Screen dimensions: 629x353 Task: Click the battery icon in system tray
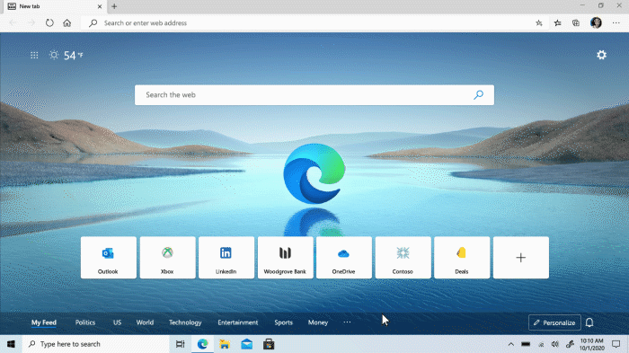526,344
